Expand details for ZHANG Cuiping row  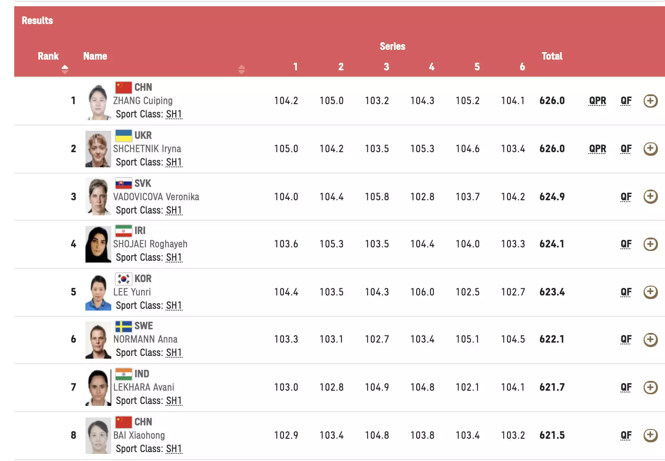click(650, 101)
